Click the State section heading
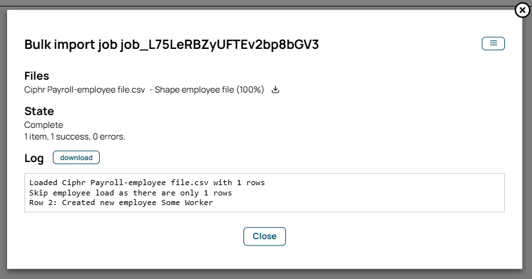Screen dimensions: 532x279 [39, 111]
